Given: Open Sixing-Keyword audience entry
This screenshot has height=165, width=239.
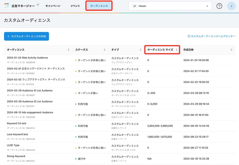Looking at the screenshot, I should 16,156.
